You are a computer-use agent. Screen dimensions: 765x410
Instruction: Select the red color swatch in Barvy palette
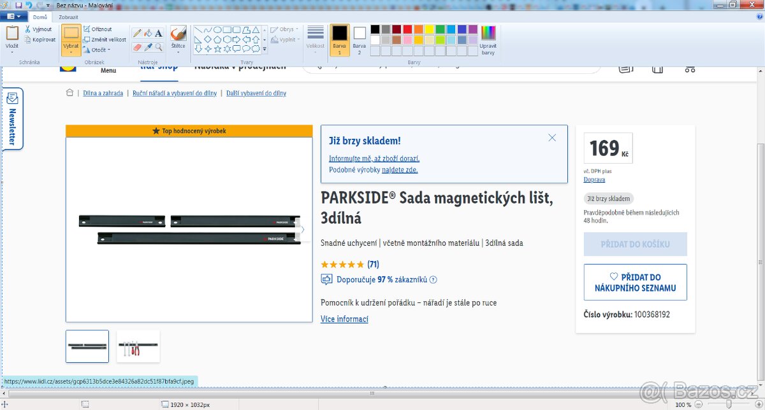click(x=408, y=30)
